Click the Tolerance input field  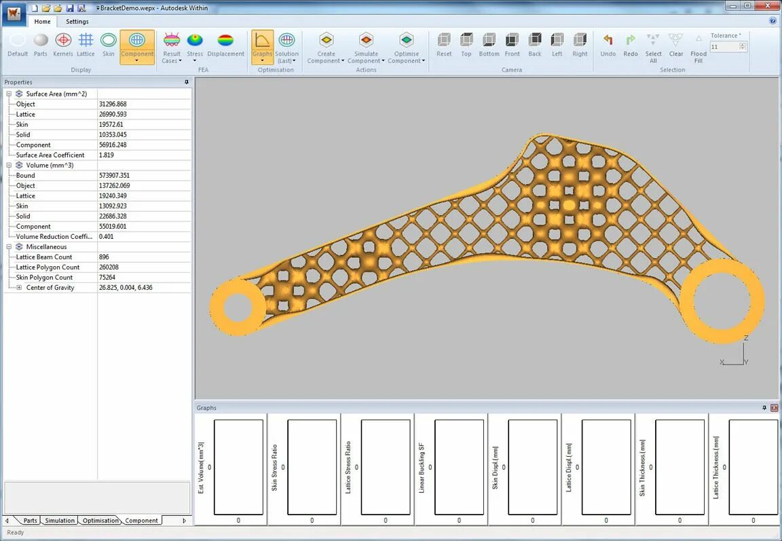pos(725,47)
